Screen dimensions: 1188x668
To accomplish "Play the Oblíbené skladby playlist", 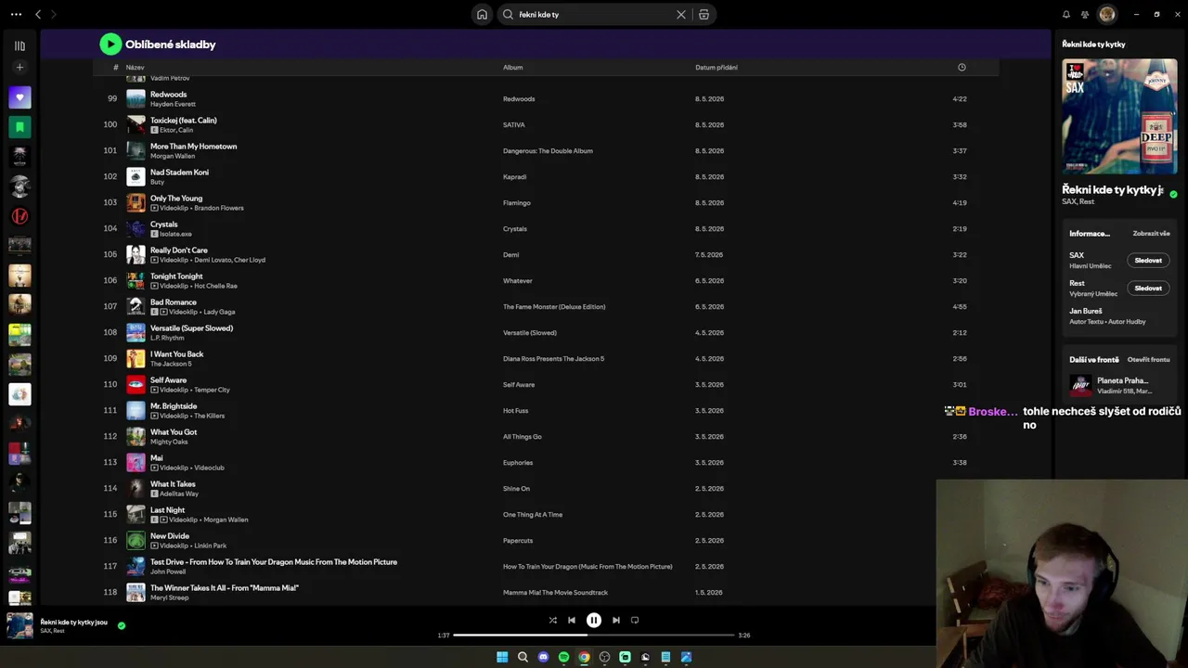I will coord(110,44).
